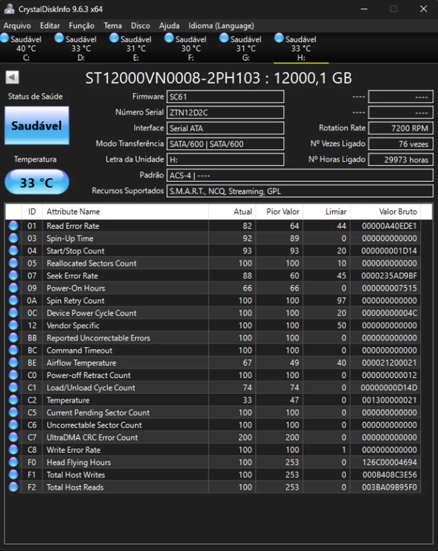Screen dimensions: 438x551
Task: Click the disk model title ST12000VN0008-2PH103
Action: click(x=173, y=78)
